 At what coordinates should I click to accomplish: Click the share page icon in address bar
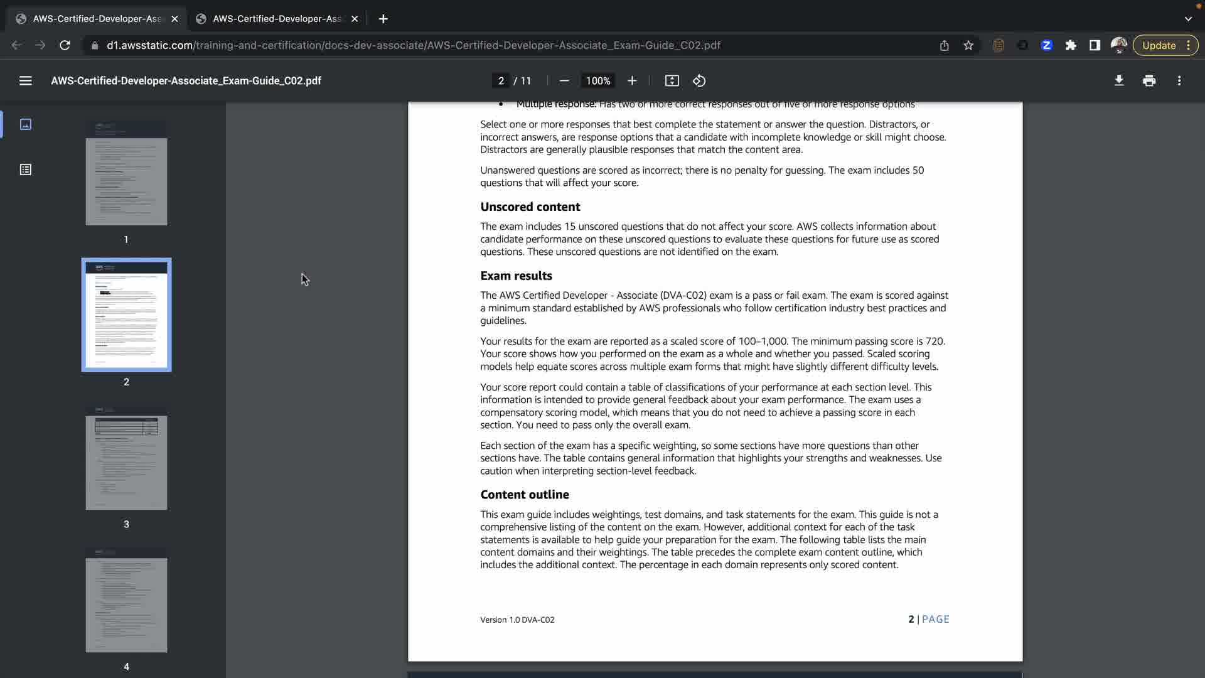(944, 45)
